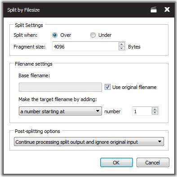This screenshot has width=177, height=177.
Task: Select the Over radio button
Action: click(55, 35)
